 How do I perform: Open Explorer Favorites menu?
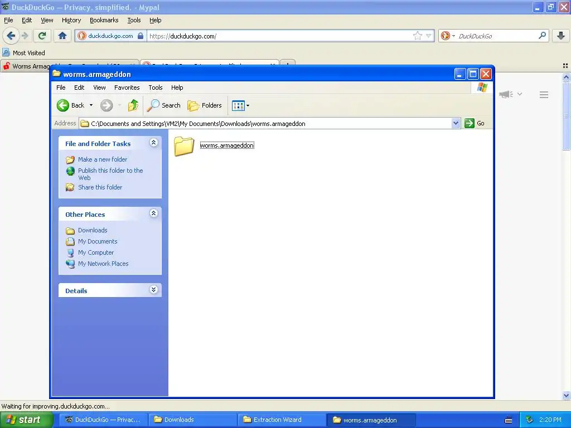point(127,87)
